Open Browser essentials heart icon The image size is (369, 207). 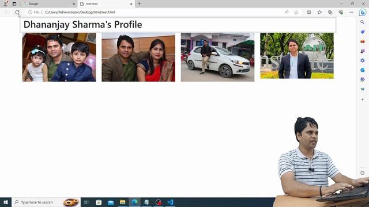point(341,12)
